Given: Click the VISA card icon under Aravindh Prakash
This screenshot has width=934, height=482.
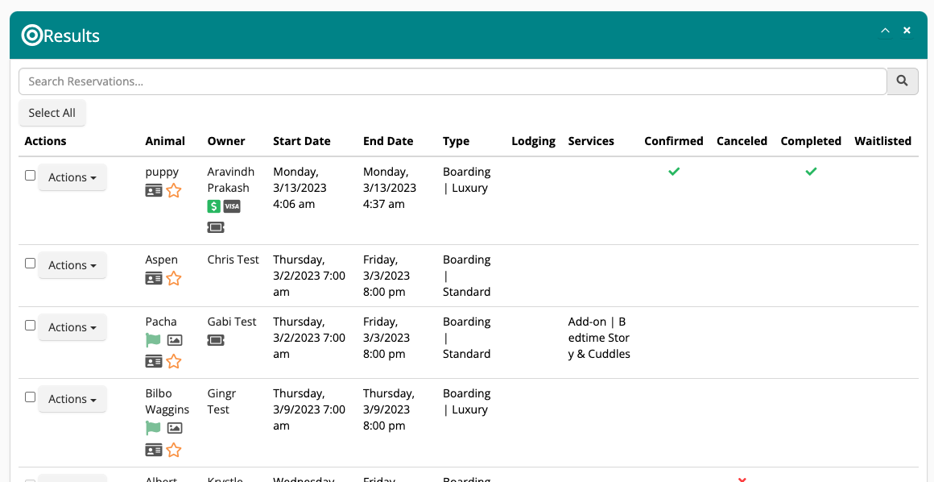Looking at the screenshot, I should (232, 206).
